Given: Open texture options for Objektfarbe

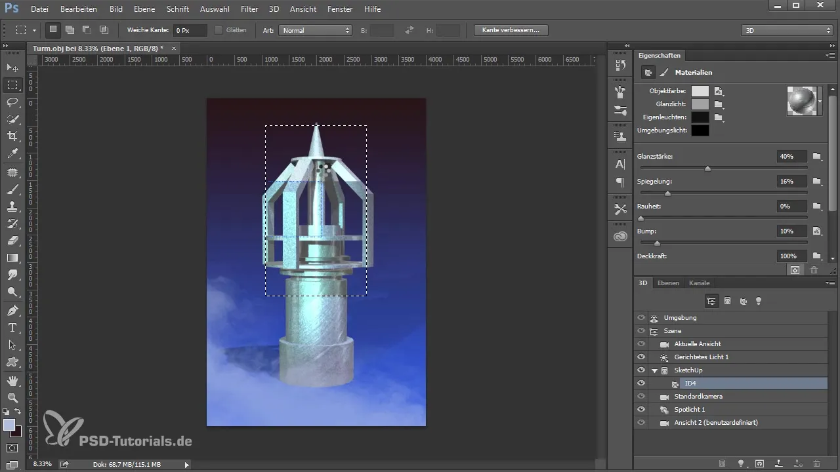Looking at the screenshot, I should pyautogui.click(x=719, y=92).
